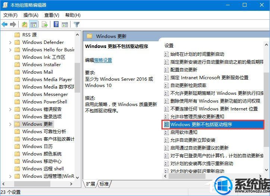Select Windows Media Player in tree

[x=47, y=80]
